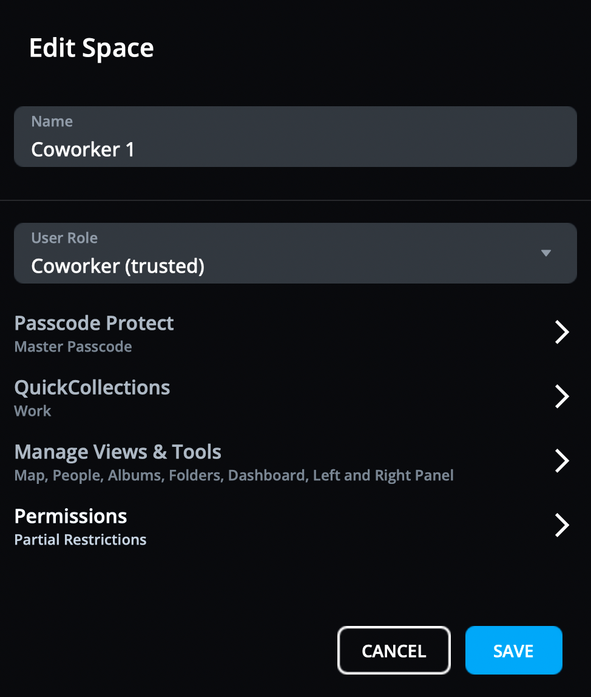Viewport: 591px width, 697px height.
Task: Click the chevron arrow beside Passcode Protect
Action: [x=562, y=333]
